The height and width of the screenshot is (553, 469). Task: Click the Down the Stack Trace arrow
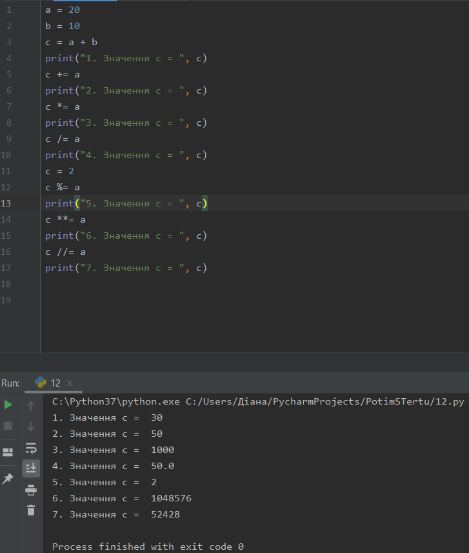click(31, 427)
